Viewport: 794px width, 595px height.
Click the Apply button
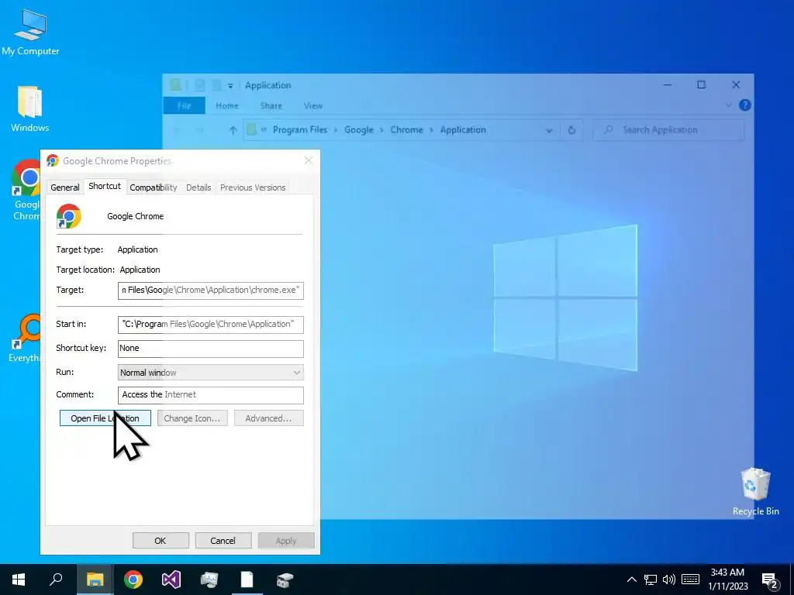pos(286,540)
